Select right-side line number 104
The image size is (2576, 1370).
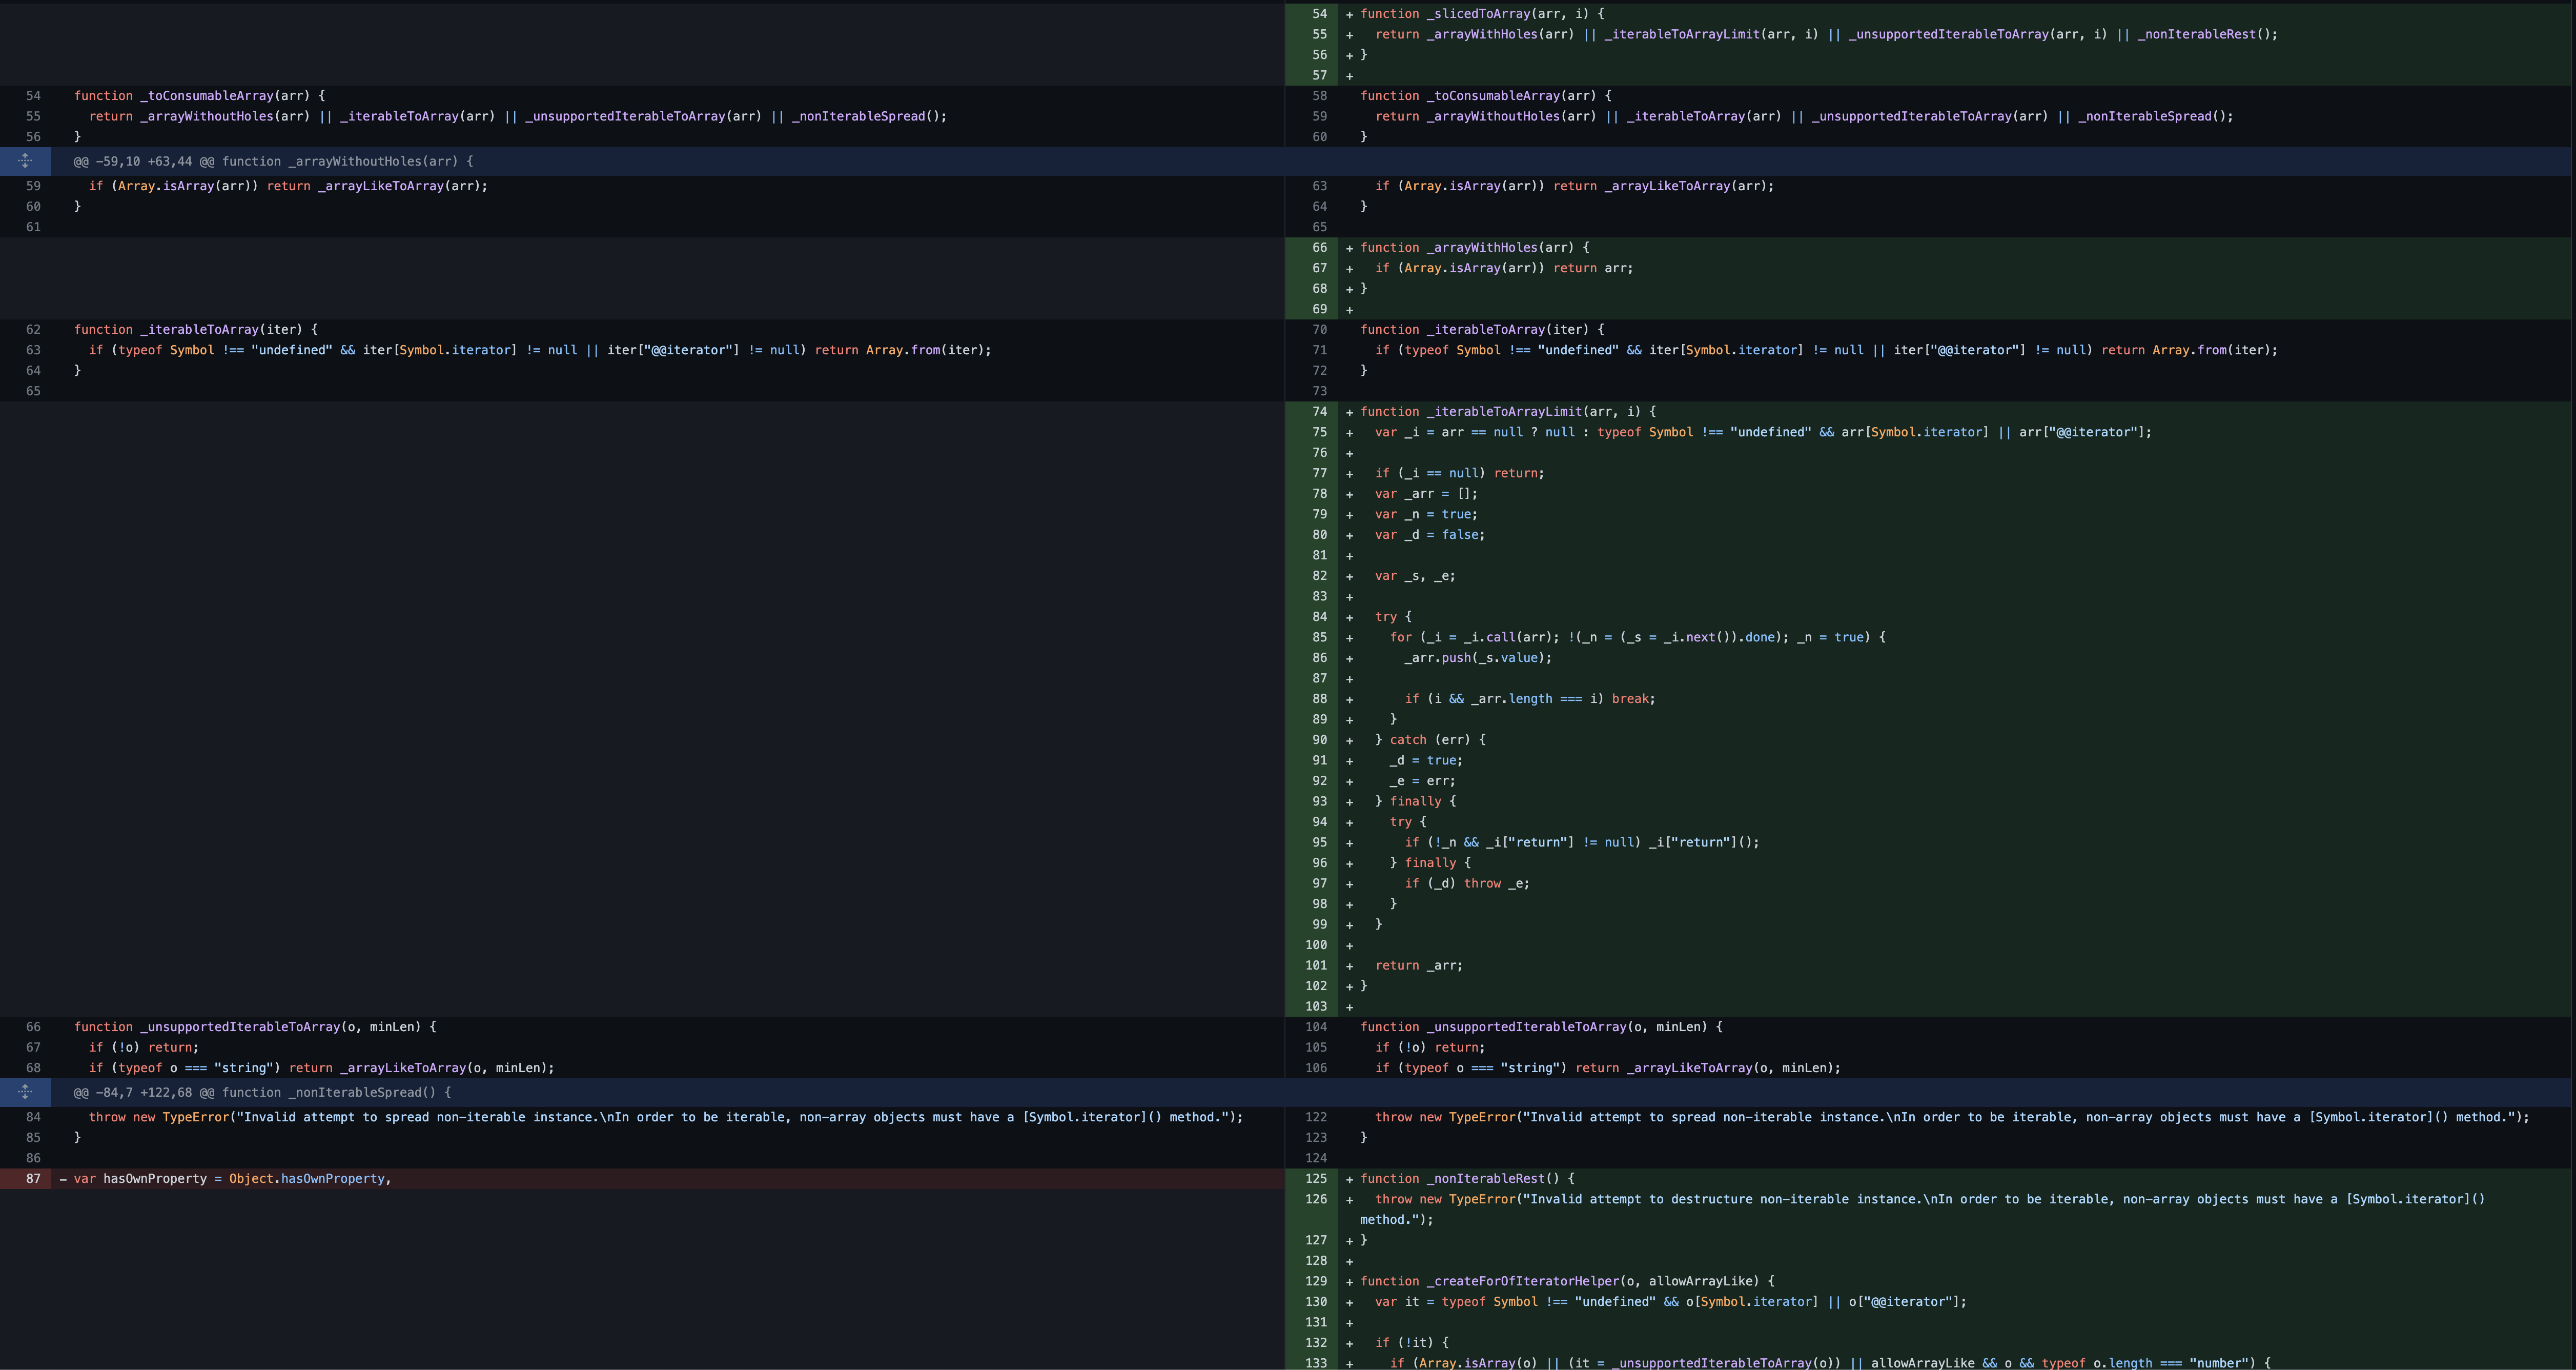coord(1316,1027)
